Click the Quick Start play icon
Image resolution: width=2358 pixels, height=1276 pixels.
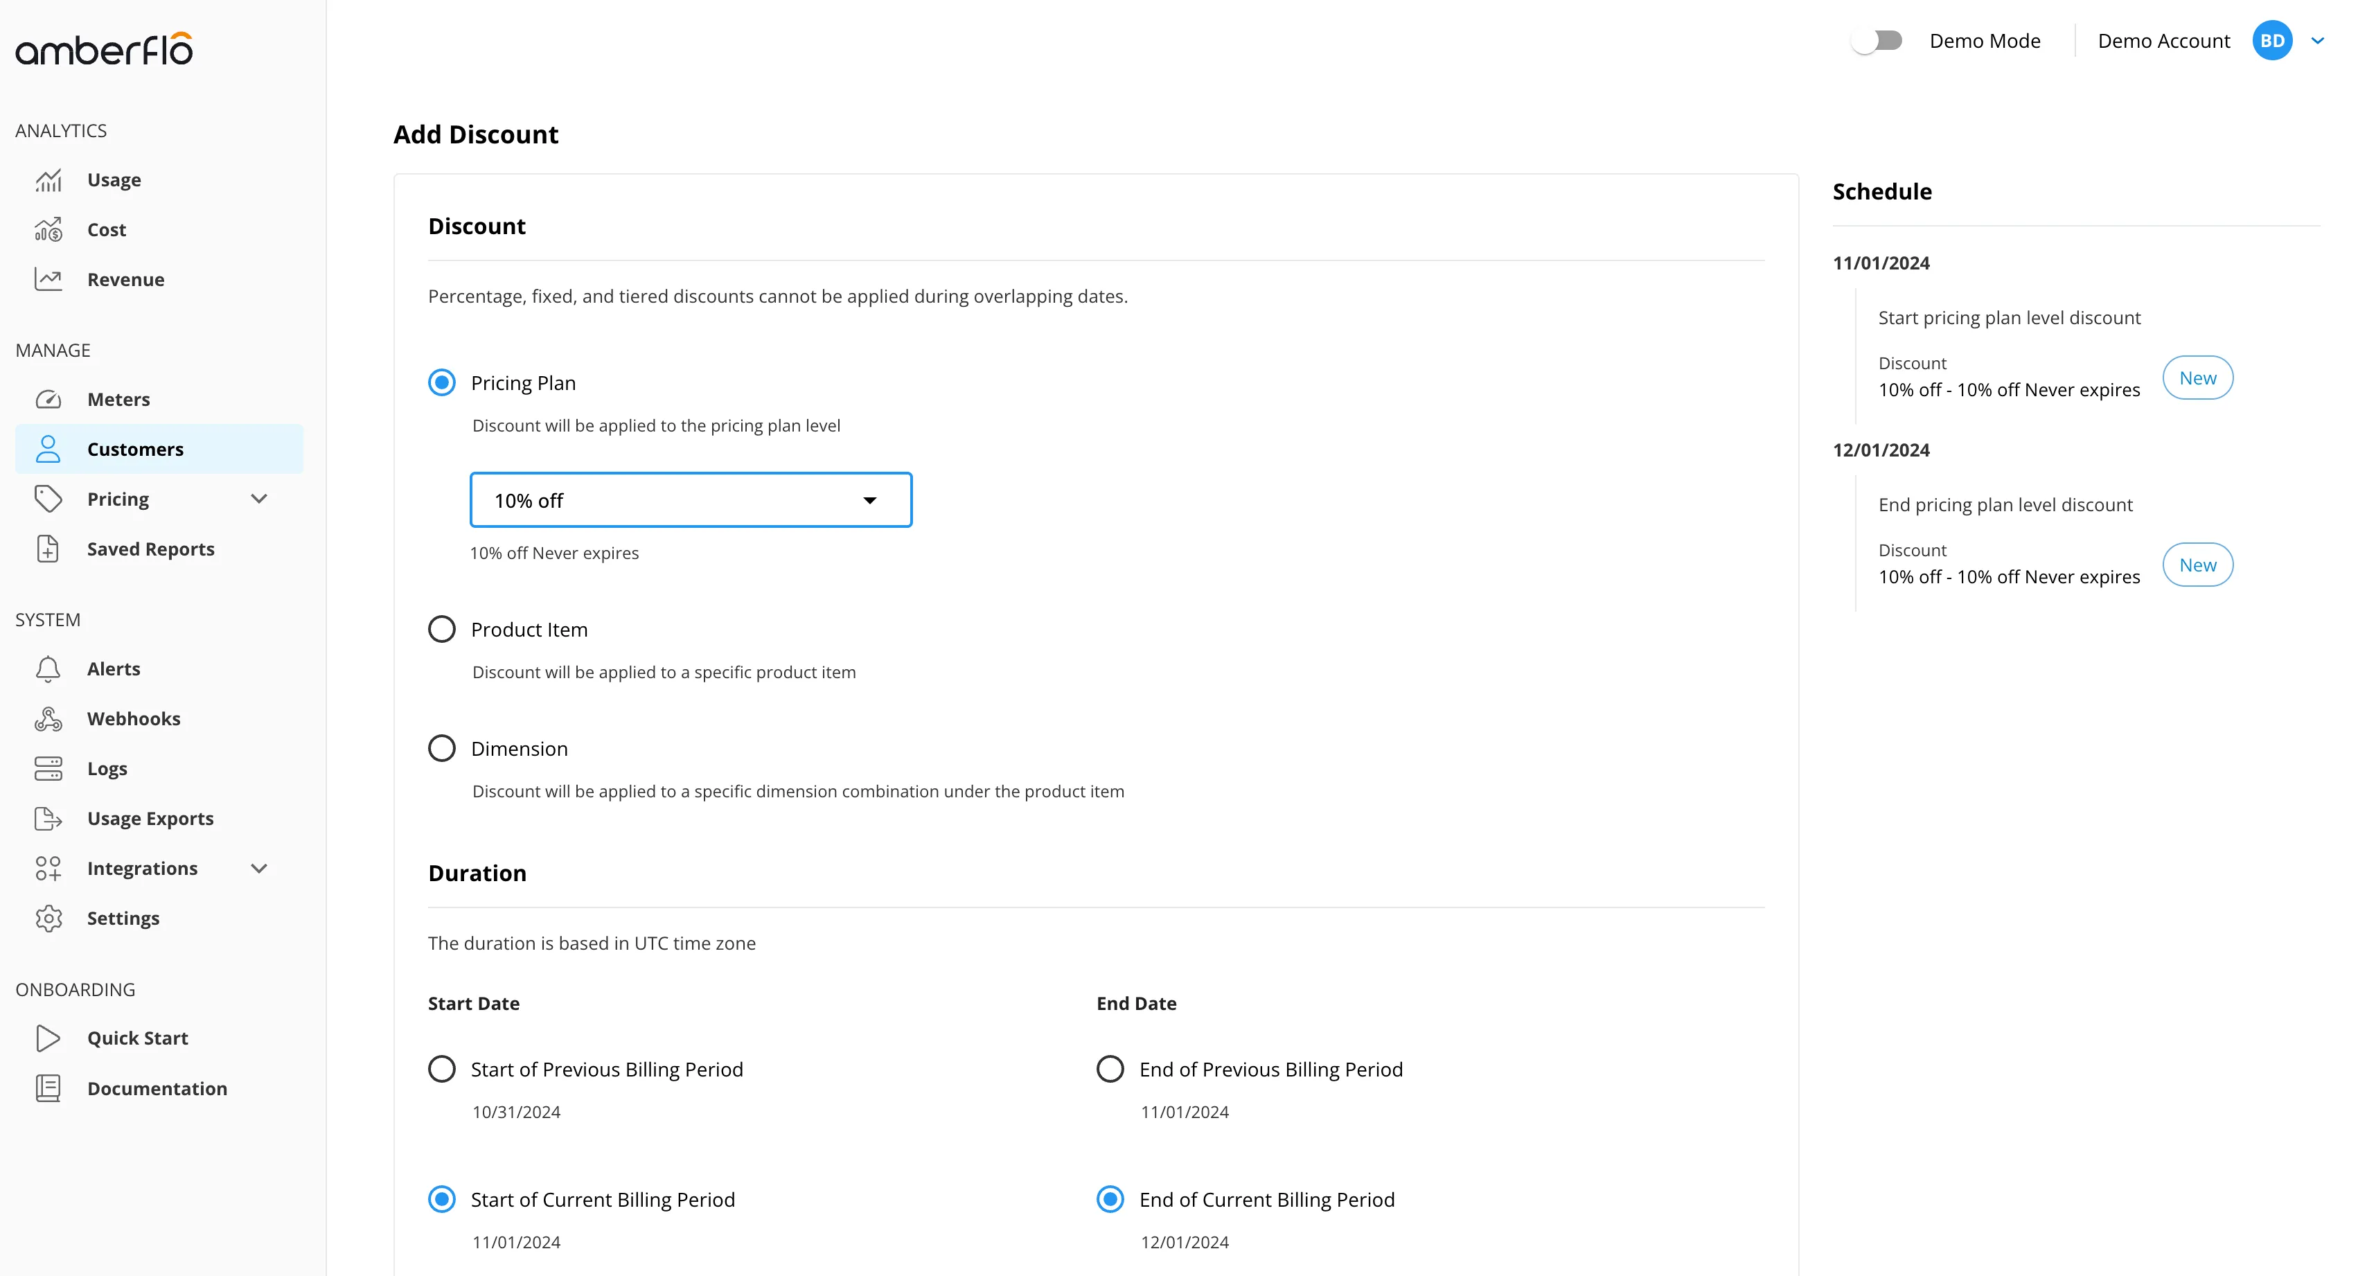click(x=48, y=1038)
